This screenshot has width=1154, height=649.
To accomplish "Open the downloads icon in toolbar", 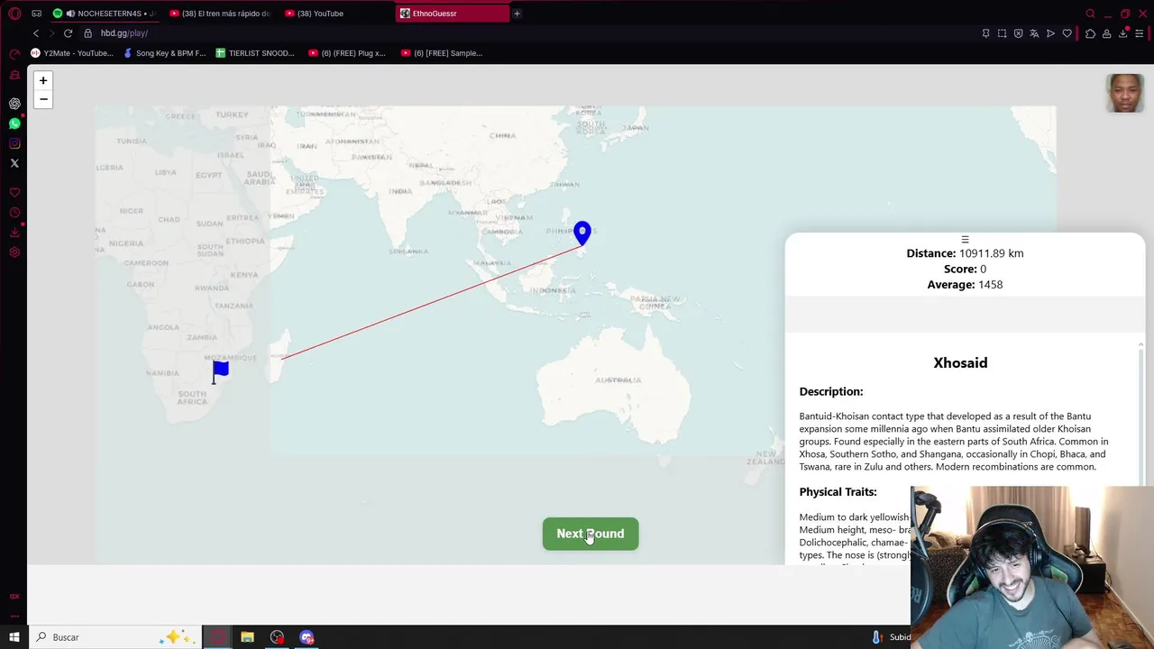I will pos(1123,33).
